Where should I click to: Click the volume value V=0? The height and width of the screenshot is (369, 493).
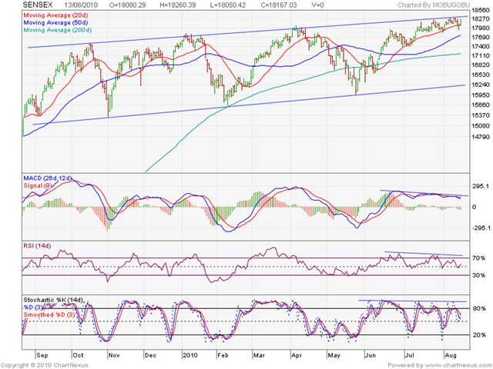pyautogui.click(x=317, y=5)
